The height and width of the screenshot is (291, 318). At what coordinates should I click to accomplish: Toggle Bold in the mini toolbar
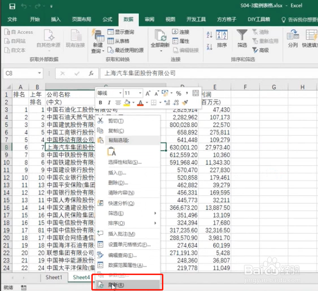[101, 102]
